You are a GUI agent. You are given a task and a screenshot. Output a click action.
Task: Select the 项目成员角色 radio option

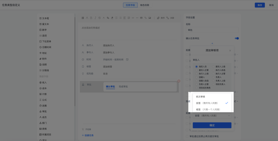tap(197, 88)
